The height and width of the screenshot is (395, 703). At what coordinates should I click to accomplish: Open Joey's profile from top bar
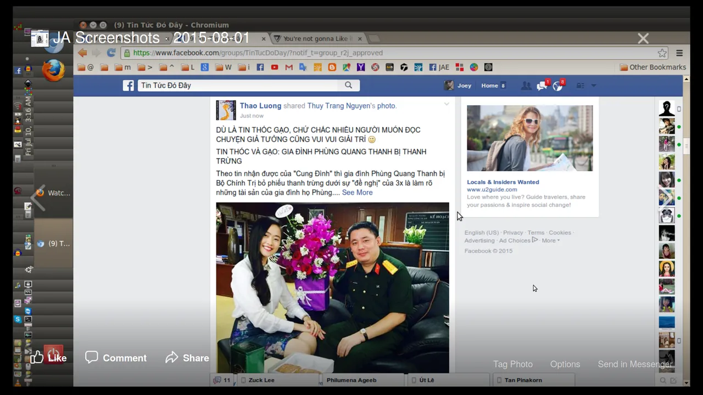[458, 86]
